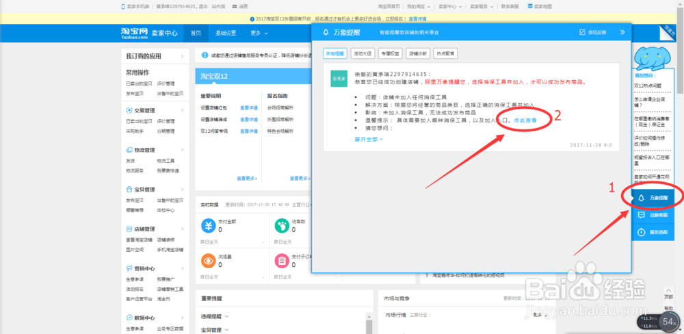Click the 支付金额 yen circle icon
Screen dimensions: 684x334
pyautogui.click(x=208, y=226)
